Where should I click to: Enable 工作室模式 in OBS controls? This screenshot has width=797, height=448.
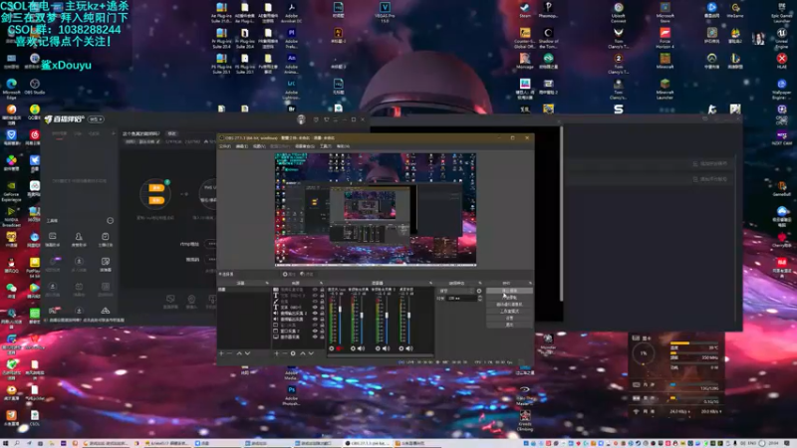pos(509,311)
